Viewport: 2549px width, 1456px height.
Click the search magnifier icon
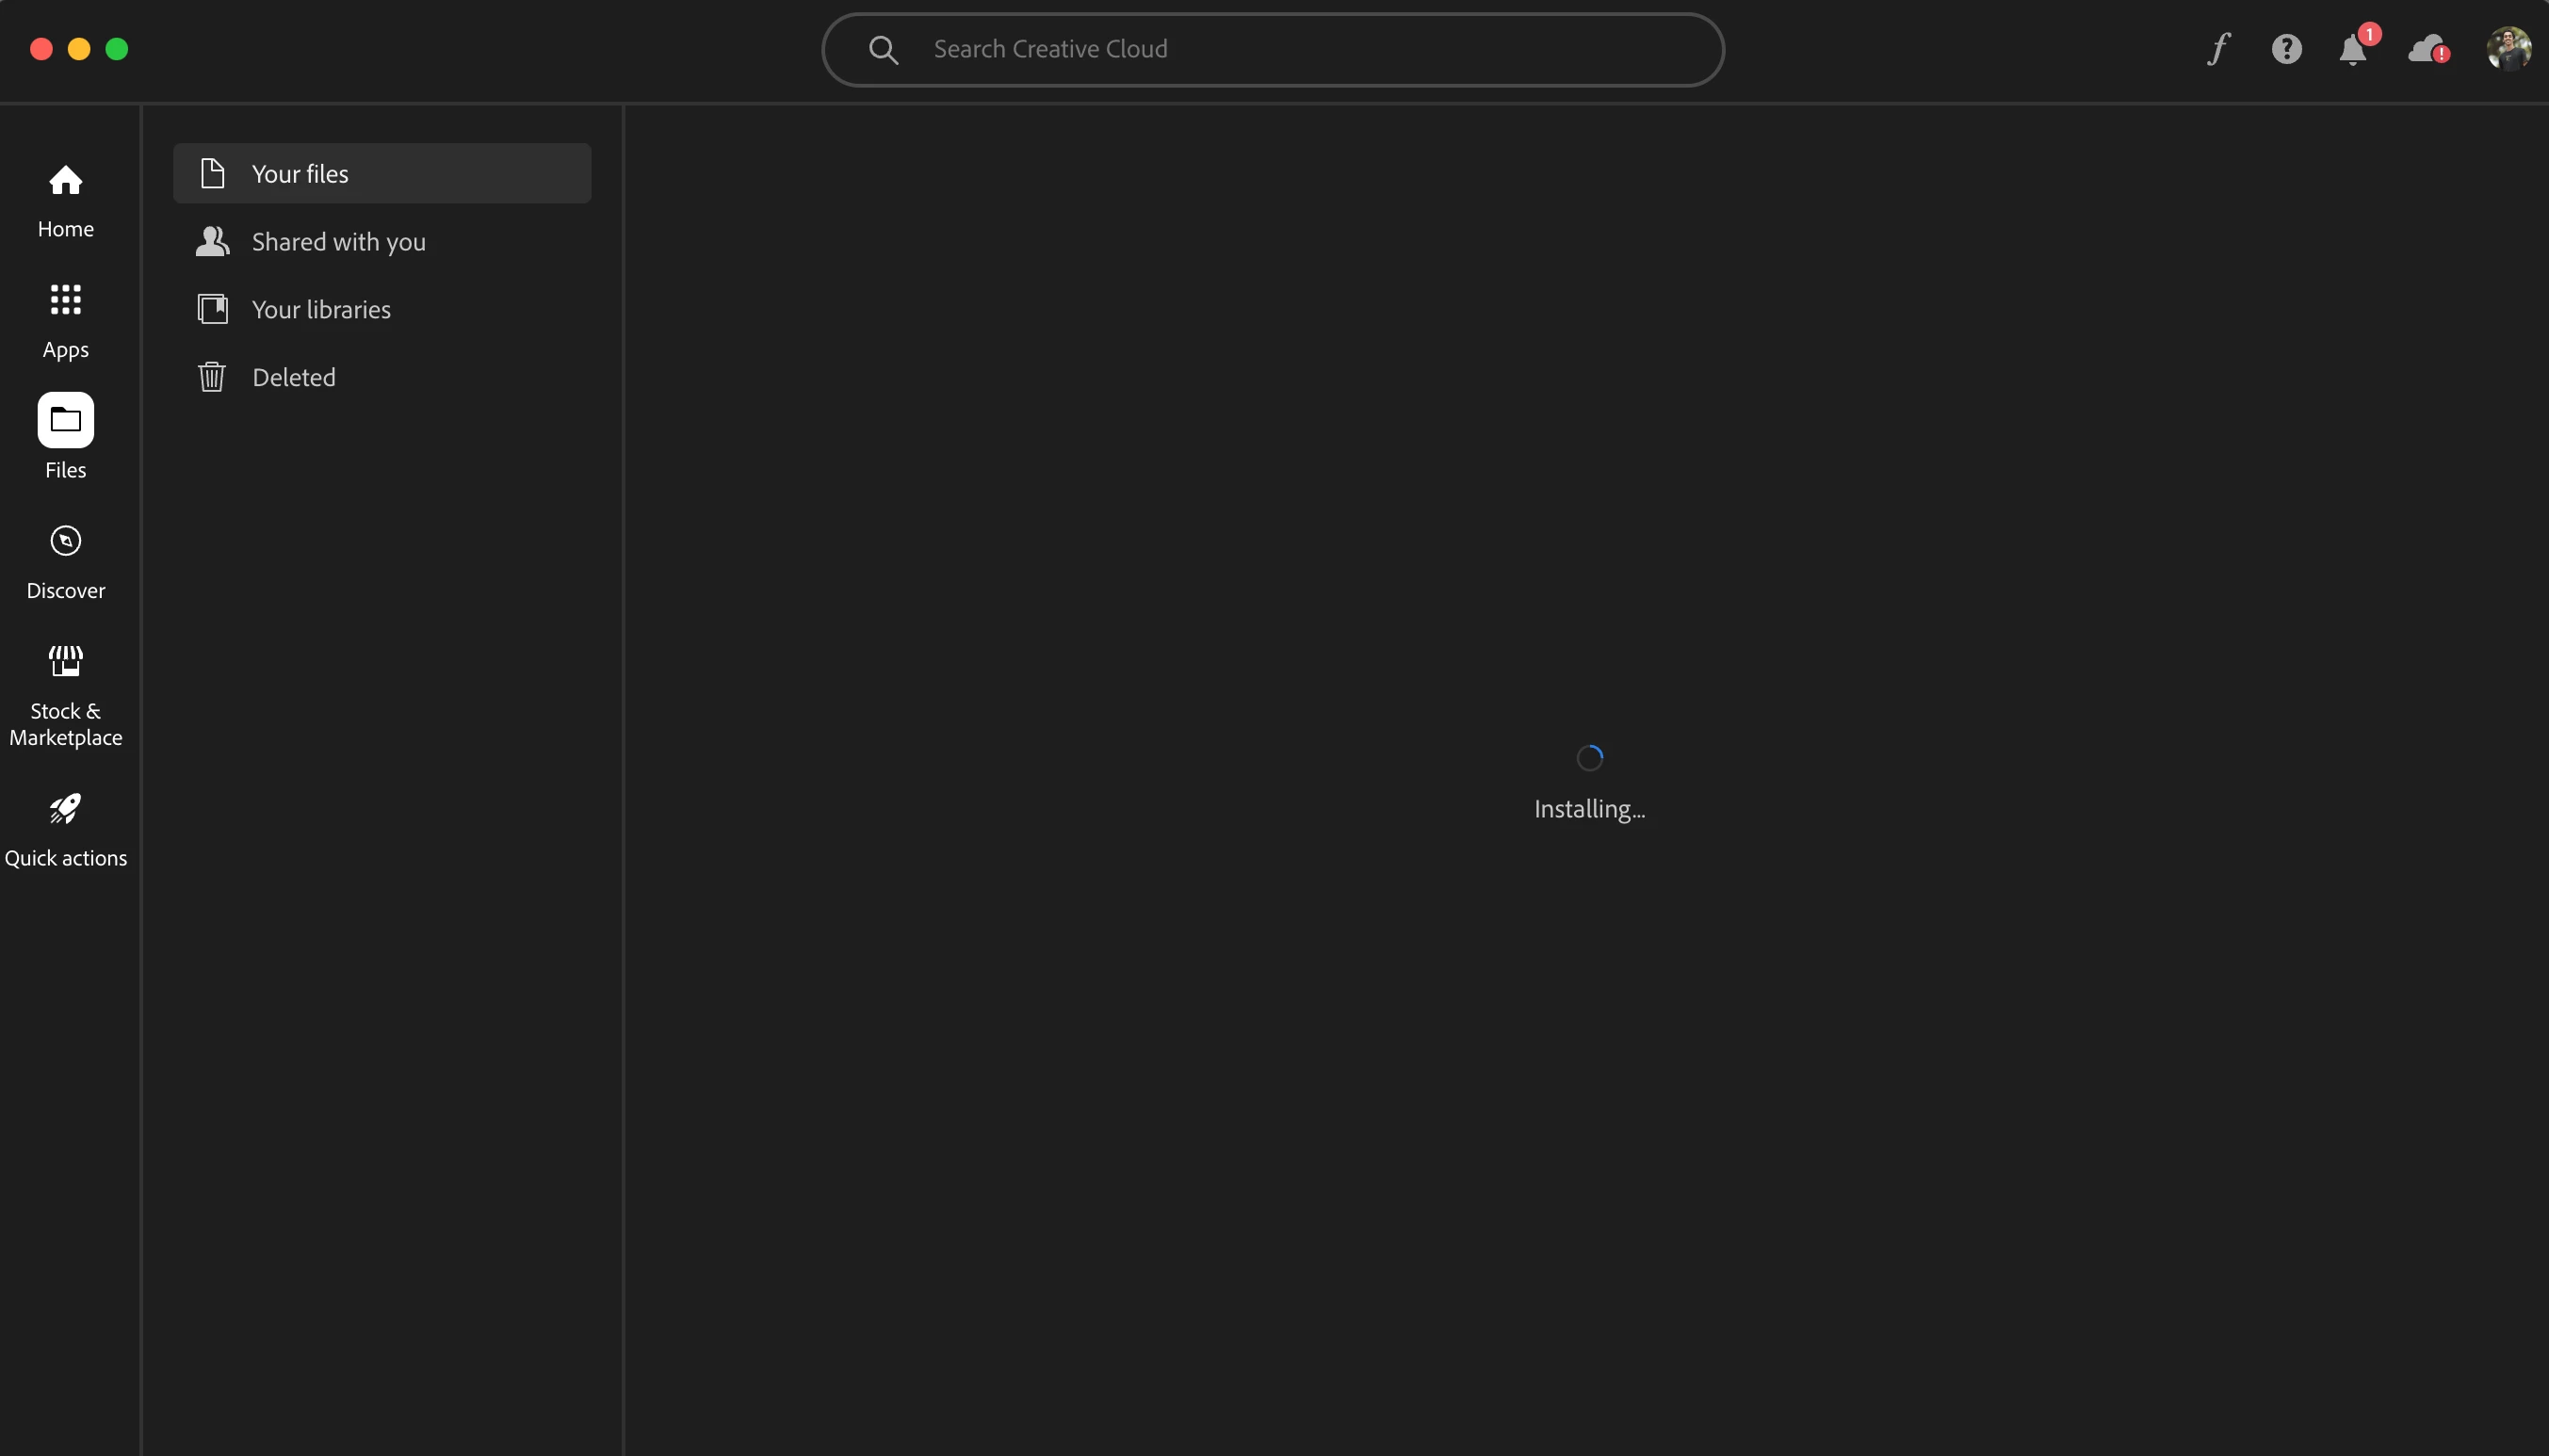coord(883,50)
